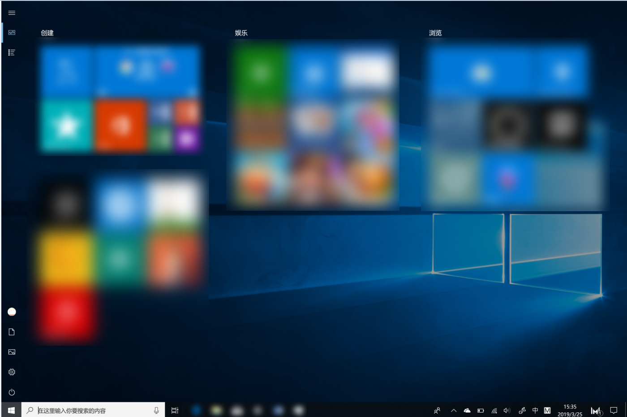Open the Action Center notification icon
Screen dimensions: 627x417
click(614, 410)
